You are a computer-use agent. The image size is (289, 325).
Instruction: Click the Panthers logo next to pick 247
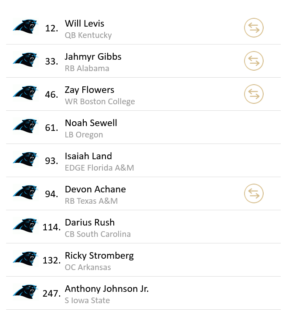(x=25, y=293)
